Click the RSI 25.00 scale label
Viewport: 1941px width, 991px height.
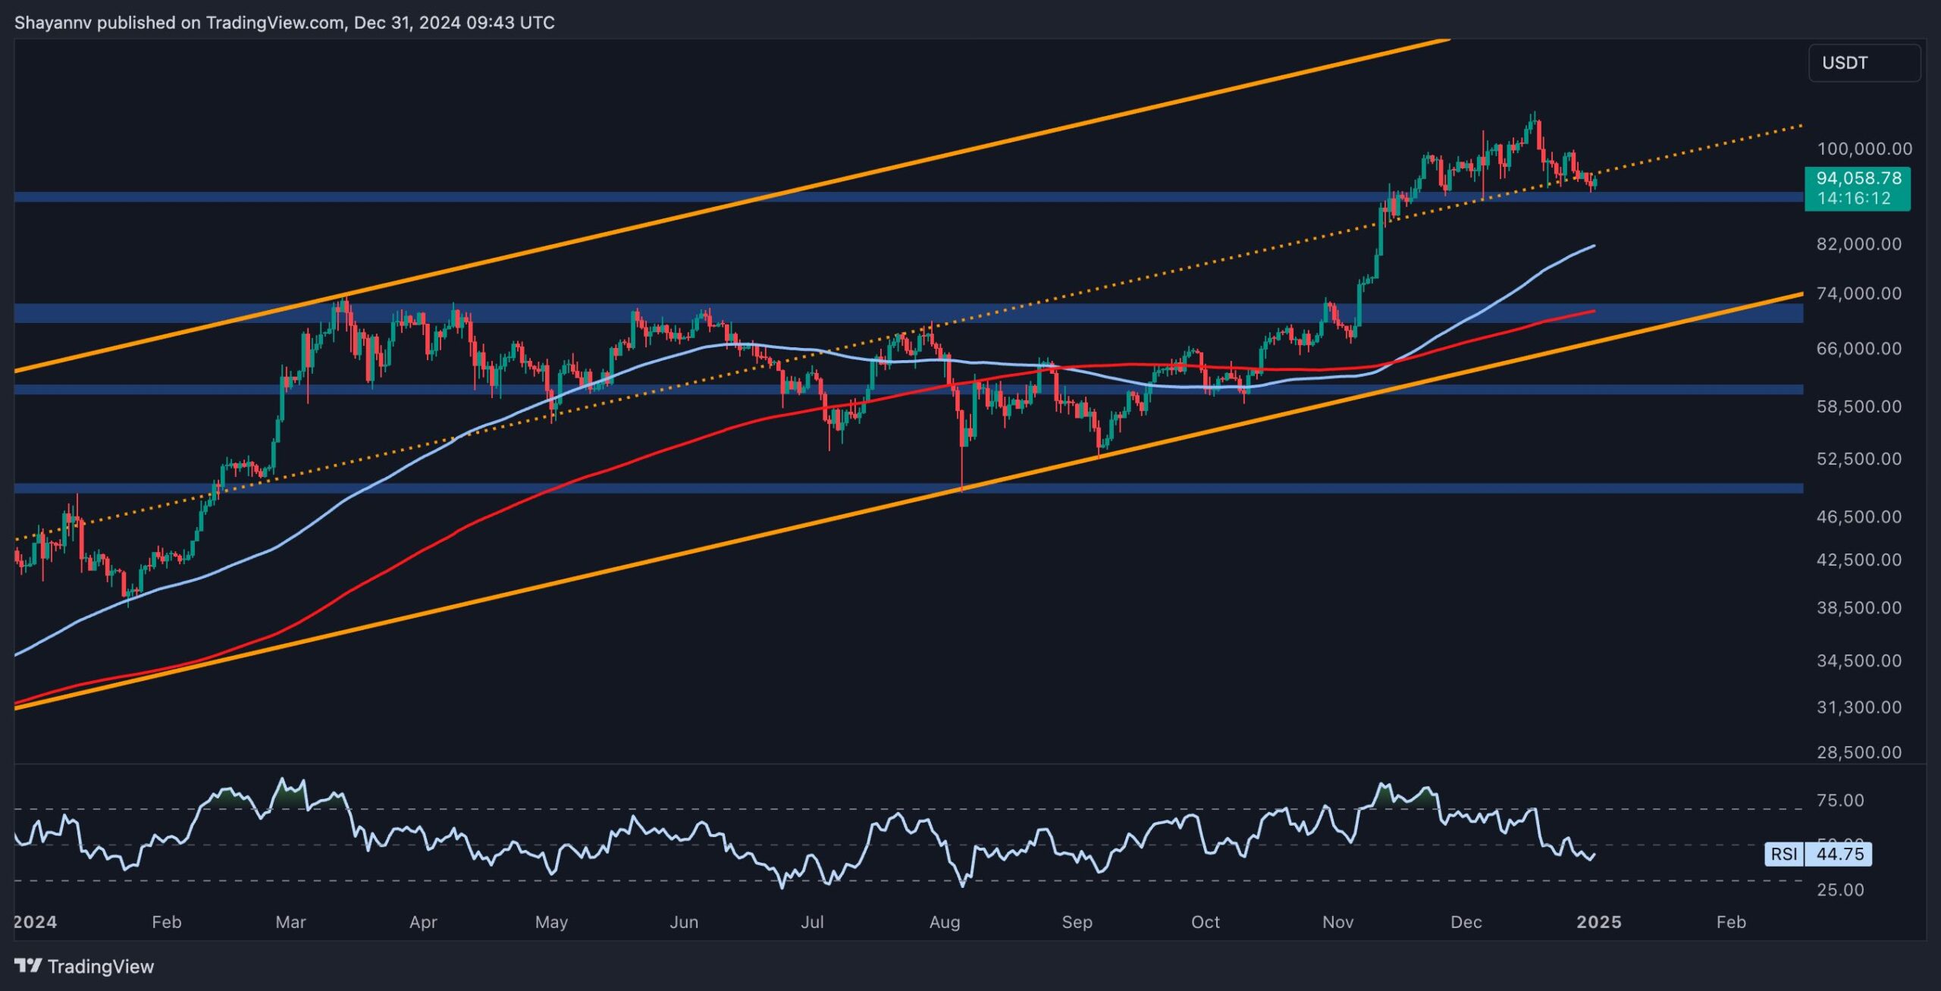[x=1840, y=889]
